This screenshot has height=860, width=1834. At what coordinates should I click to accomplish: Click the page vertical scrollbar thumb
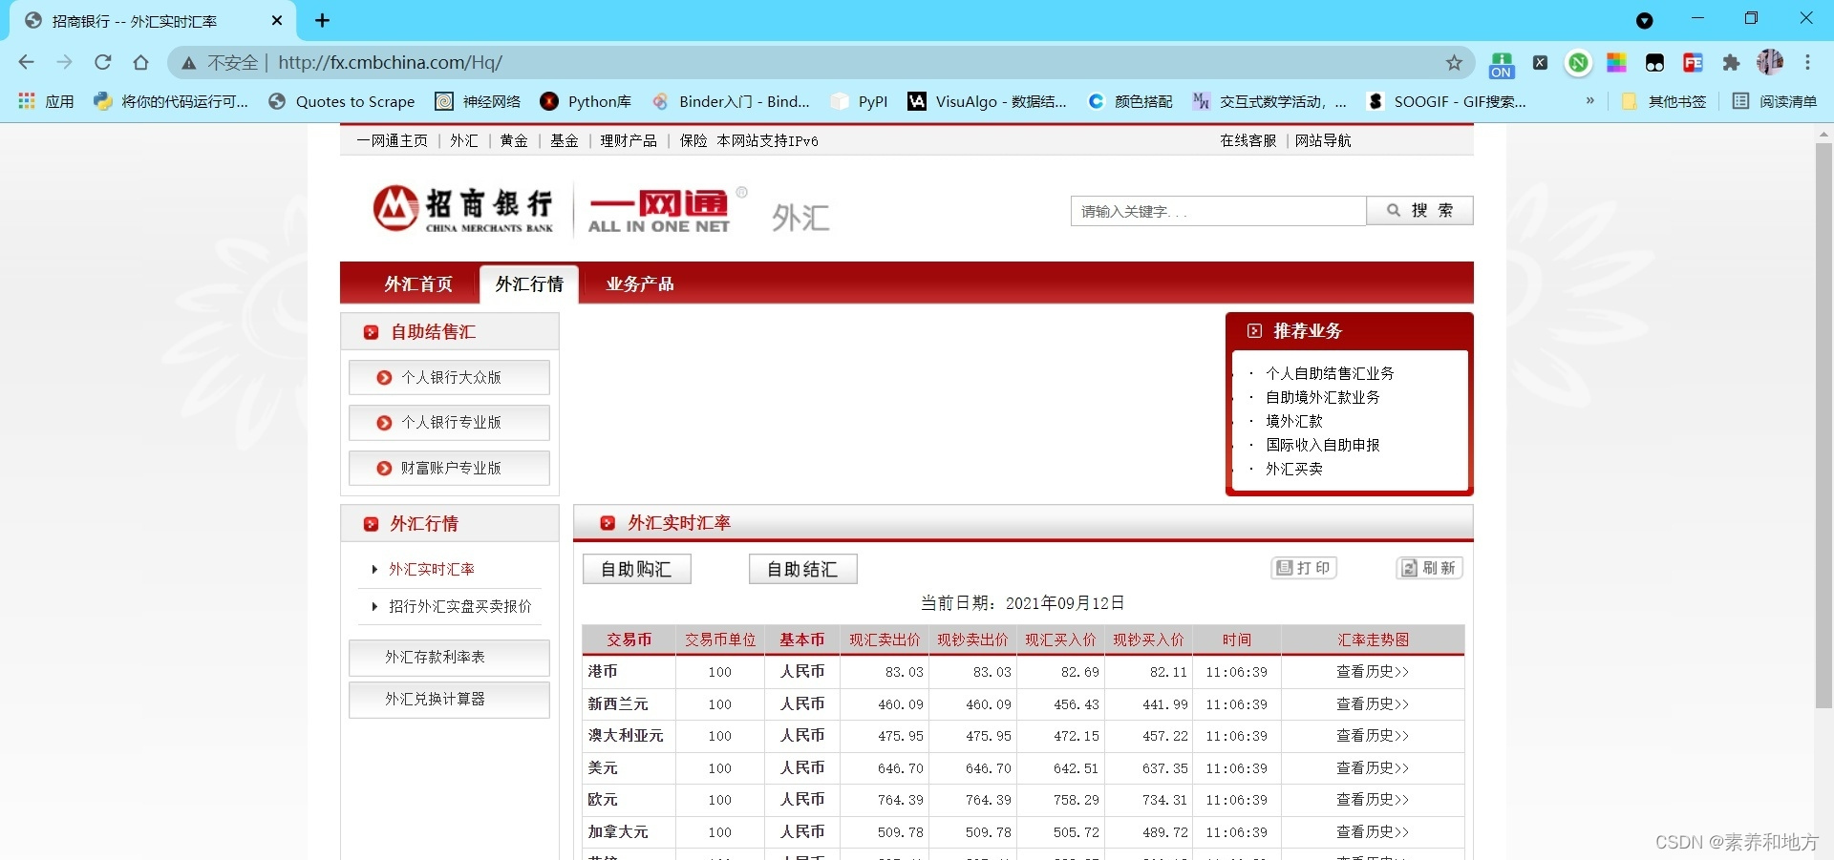[1823, 426]
